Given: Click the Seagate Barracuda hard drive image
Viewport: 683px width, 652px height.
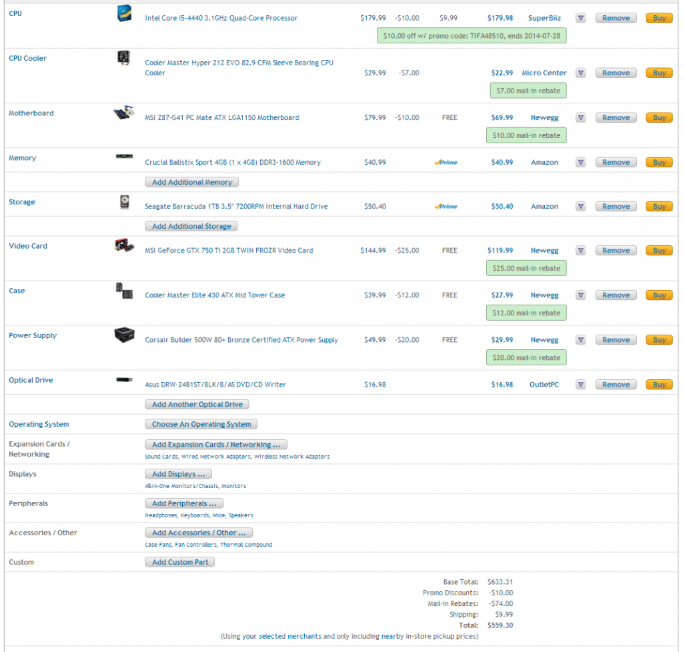Looking at the screenshot, I should tap(124, 201).
